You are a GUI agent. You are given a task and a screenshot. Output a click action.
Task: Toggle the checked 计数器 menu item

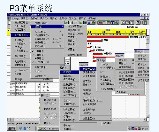tap(47, 51)
